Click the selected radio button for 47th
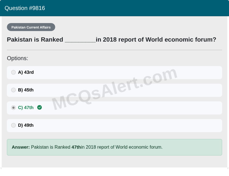This screenshot has width=229, height=176. pos(13,108)
